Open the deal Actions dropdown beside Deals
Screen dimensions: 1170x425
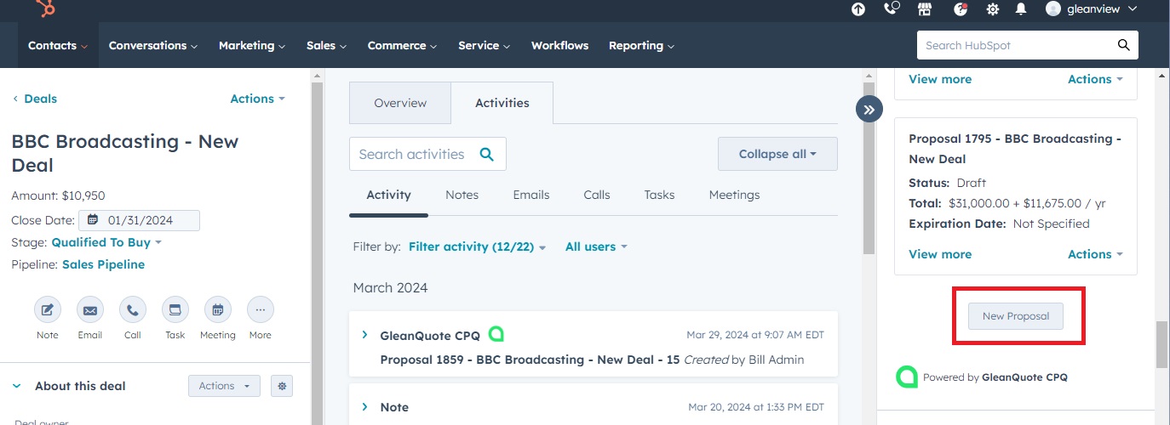coord(258,99)
